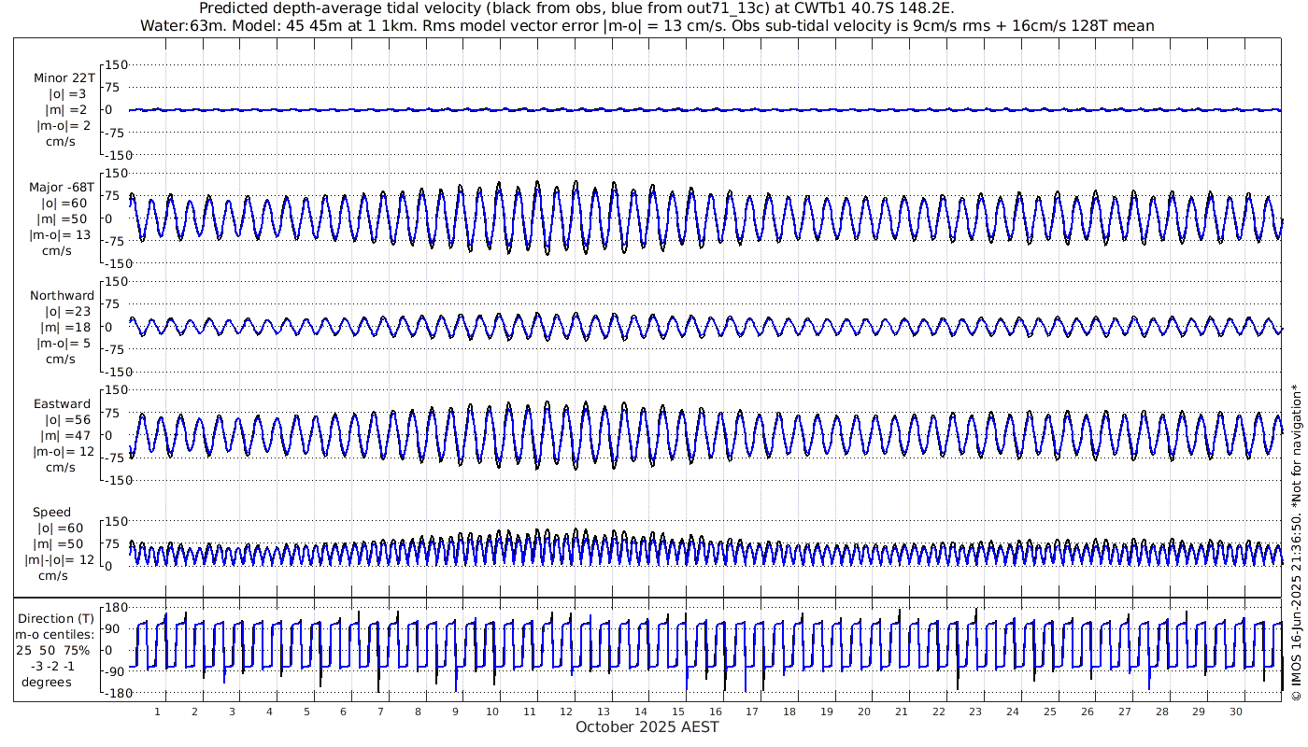Select the 'Eastward' panel label
Screen dimensions: 1308x747
click(62, 403)
